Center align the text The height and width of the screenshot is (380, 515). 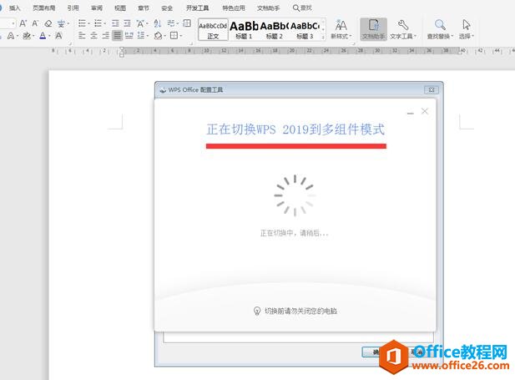point(94,36)
